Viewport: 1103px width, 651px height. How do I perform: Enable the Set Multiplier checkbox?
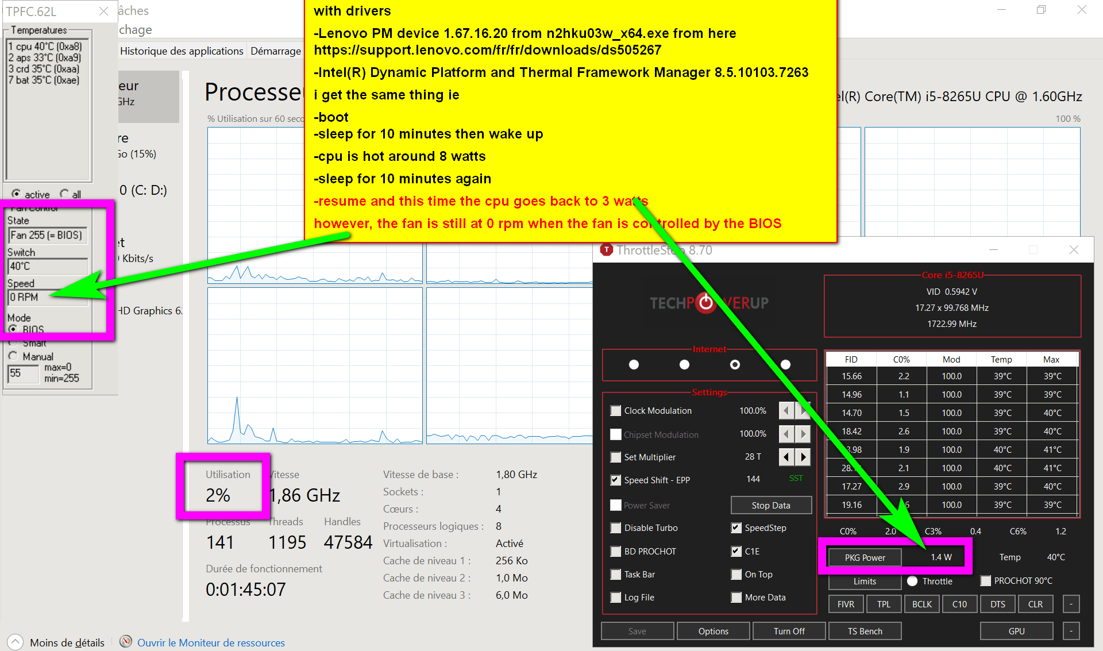click(616, 457)
